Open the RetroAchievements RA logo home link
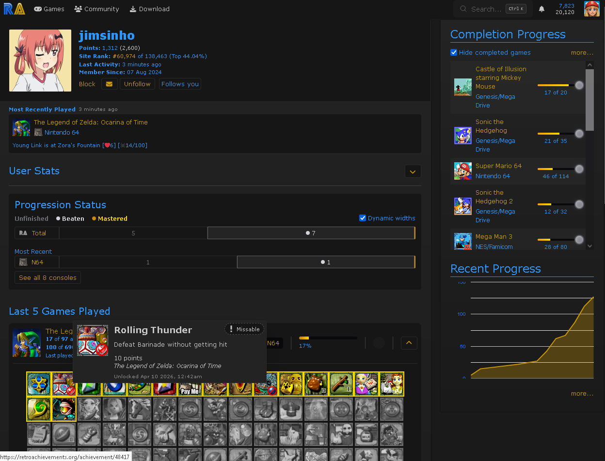This screenshot has width=605, height=461. 14,9
